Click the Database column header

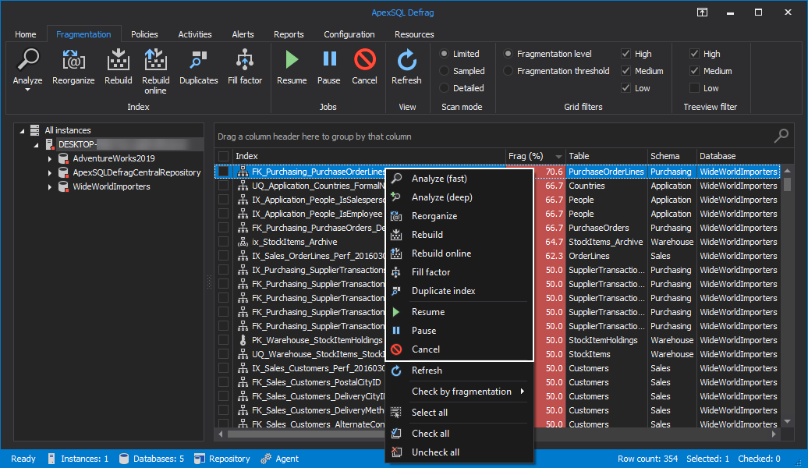pyautogui.click(x=738, y=156)
